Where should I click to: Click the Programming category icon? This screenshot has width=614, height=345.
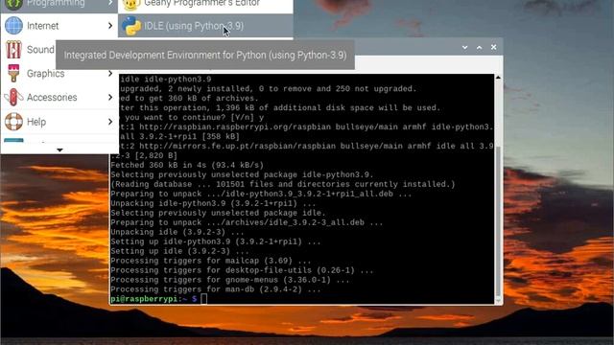(x=13, y=4)
